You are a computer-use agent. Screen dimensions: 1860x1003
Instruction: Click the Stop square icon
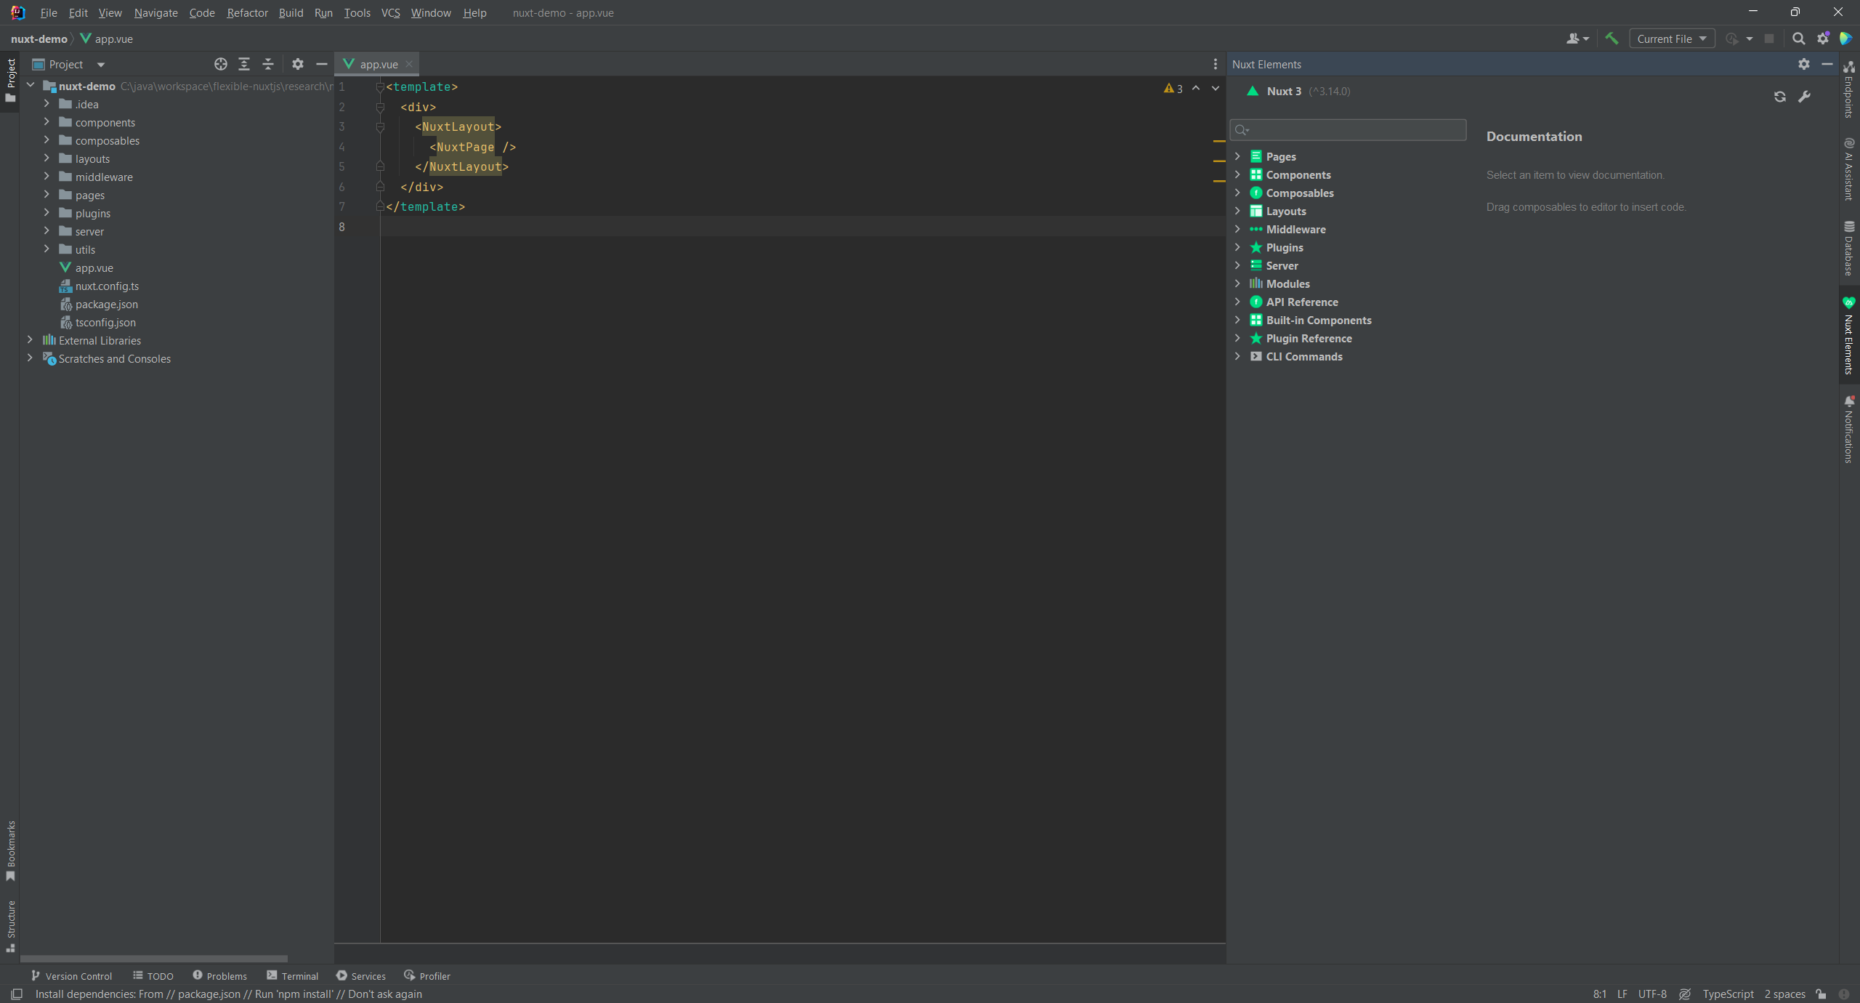(x=1769, y=39)
